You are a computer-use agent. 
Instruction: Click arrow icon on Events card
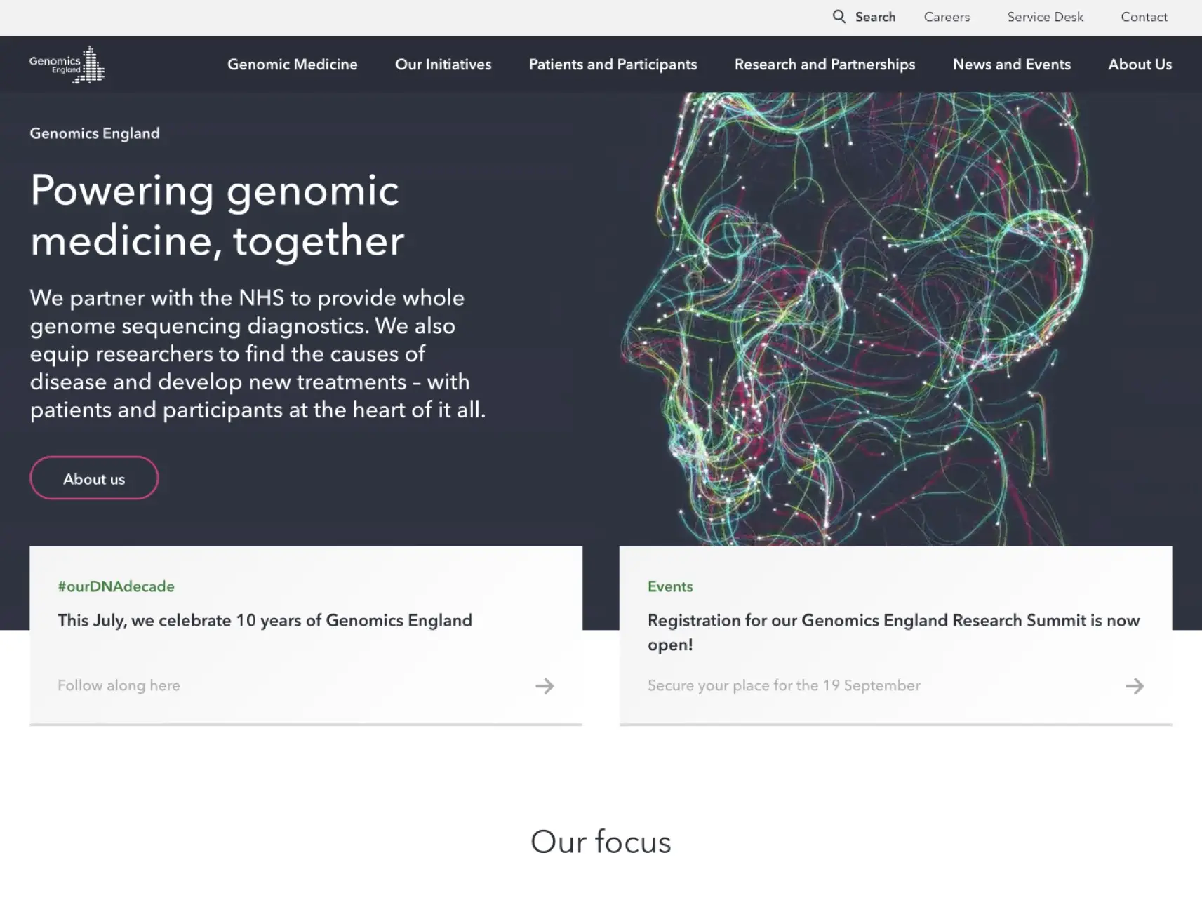pos(1135,685)
